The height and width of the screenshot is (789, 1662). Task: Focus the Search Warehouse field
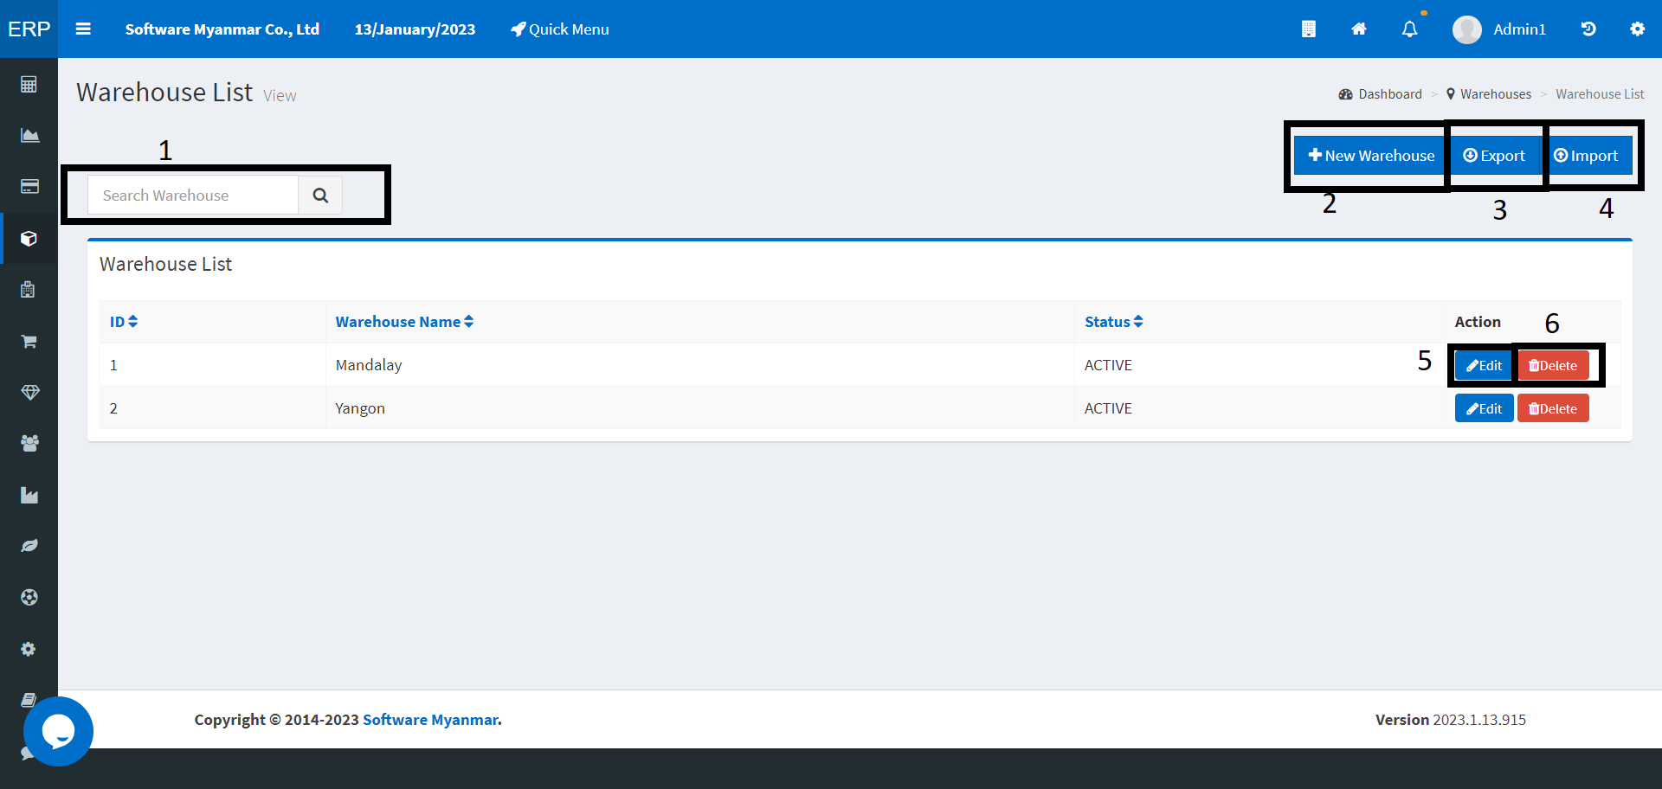[193, 196]
